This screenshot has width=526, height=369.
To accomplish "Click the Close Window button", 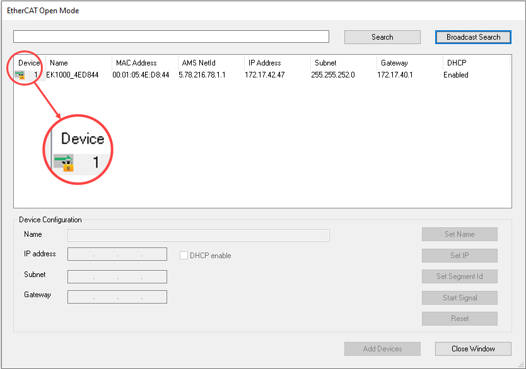I will 473,349.
